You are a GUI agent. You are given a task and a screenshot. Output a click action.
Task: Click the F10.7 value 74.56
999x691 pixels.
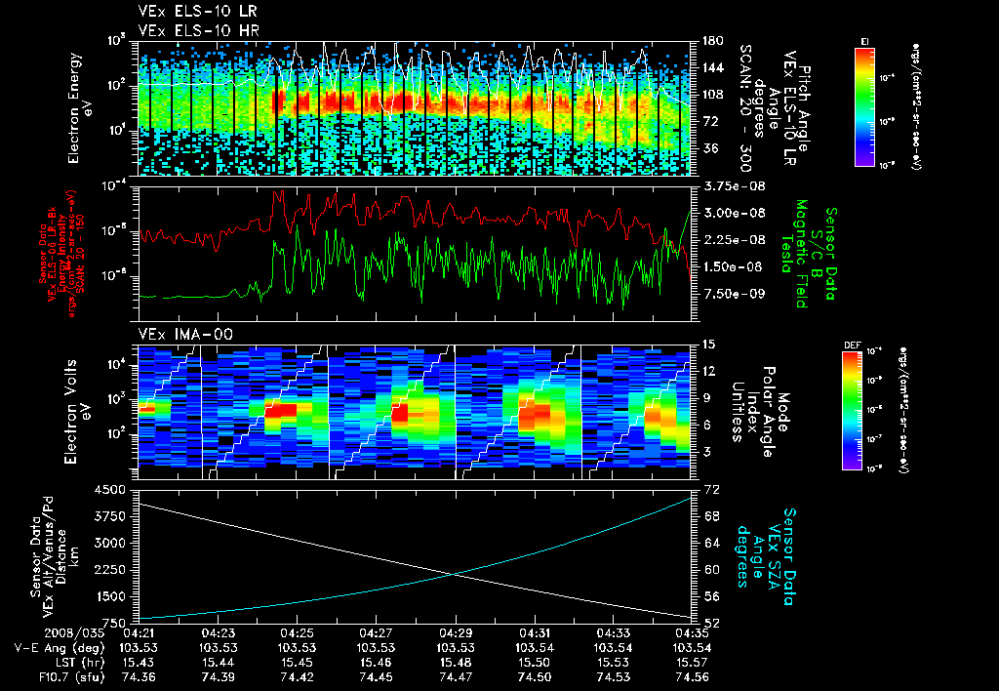point(693,677)
